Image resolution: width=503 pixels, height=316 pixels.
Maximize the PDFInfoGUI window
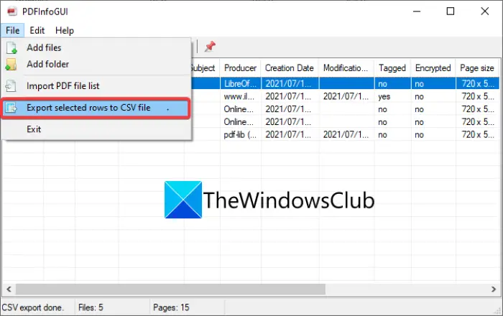[451, 11]
